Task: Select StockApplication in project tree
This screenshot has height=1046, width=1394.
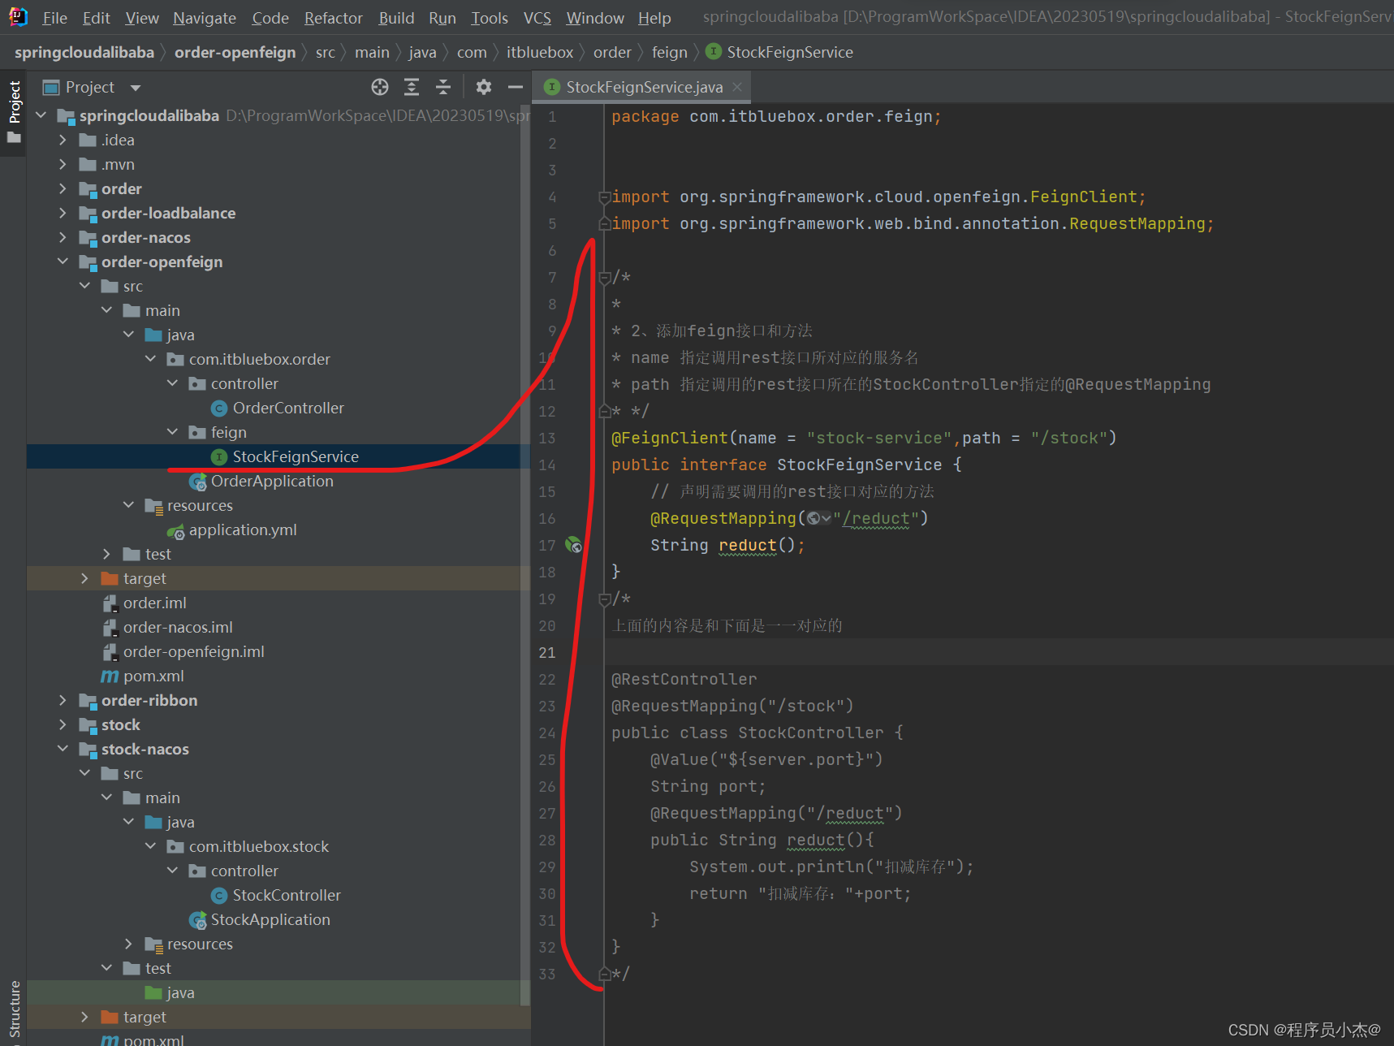Action: pyautogui.click(x=270, y=920)
